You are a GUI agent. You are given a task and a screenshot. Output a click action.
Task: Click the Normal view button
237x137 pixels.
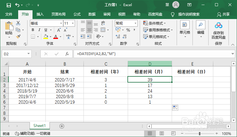pyautogui.click(x=150, y=133)
